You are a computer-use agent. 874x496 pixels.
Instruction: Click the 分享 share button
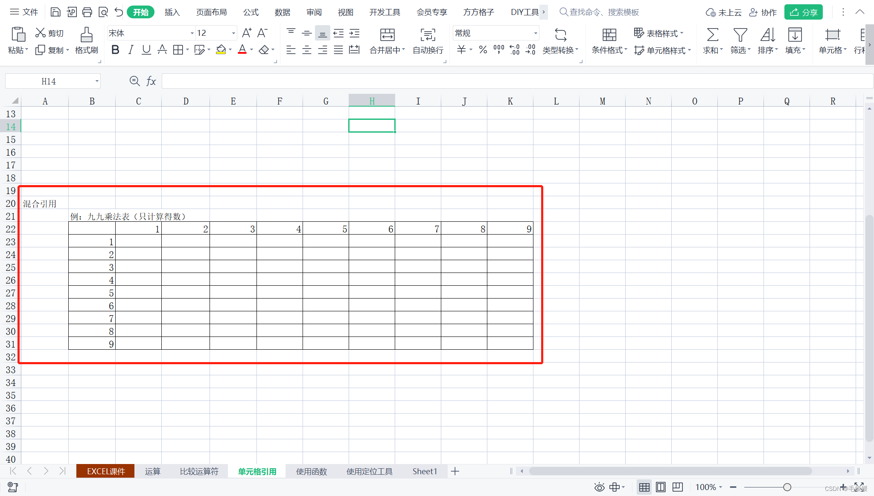point(803,12)
